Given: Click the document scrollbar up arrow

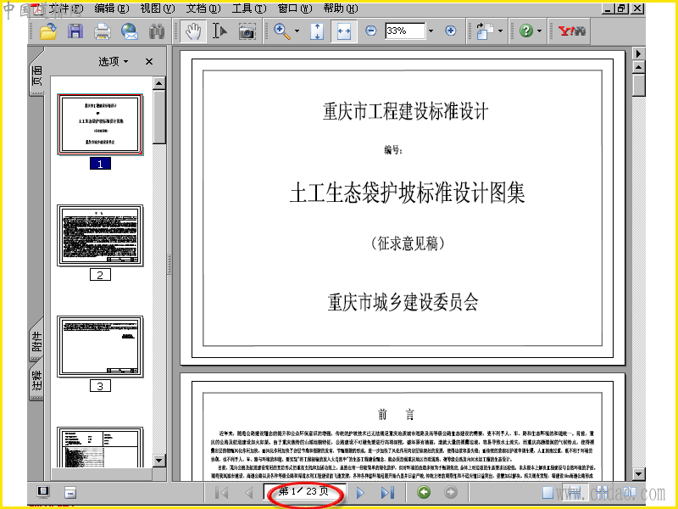Looking at the screenshot, I should click(x=639, y=67).
